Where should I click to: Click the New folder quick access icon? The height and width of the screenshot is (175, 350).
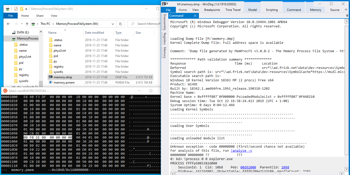pyautogui.click(x=22, y=9)
